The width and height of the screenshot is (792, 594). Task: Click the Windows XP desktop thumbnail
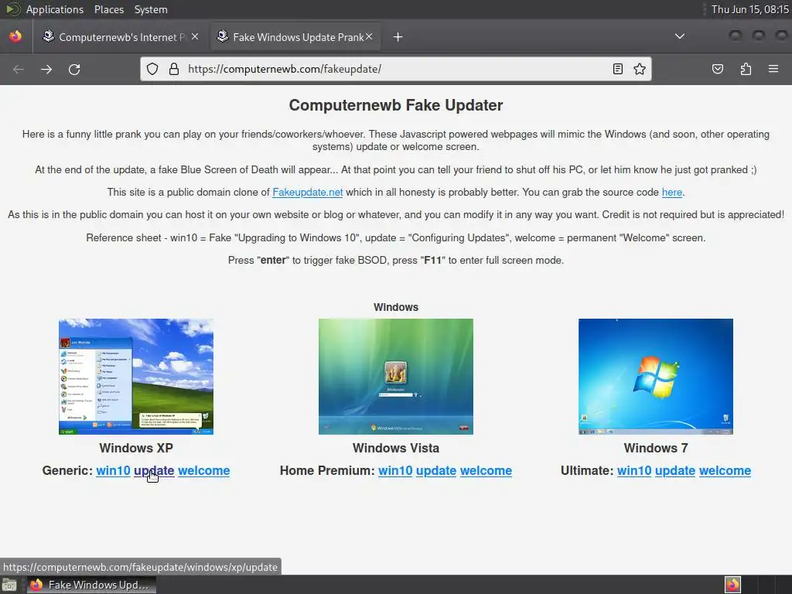136,377
